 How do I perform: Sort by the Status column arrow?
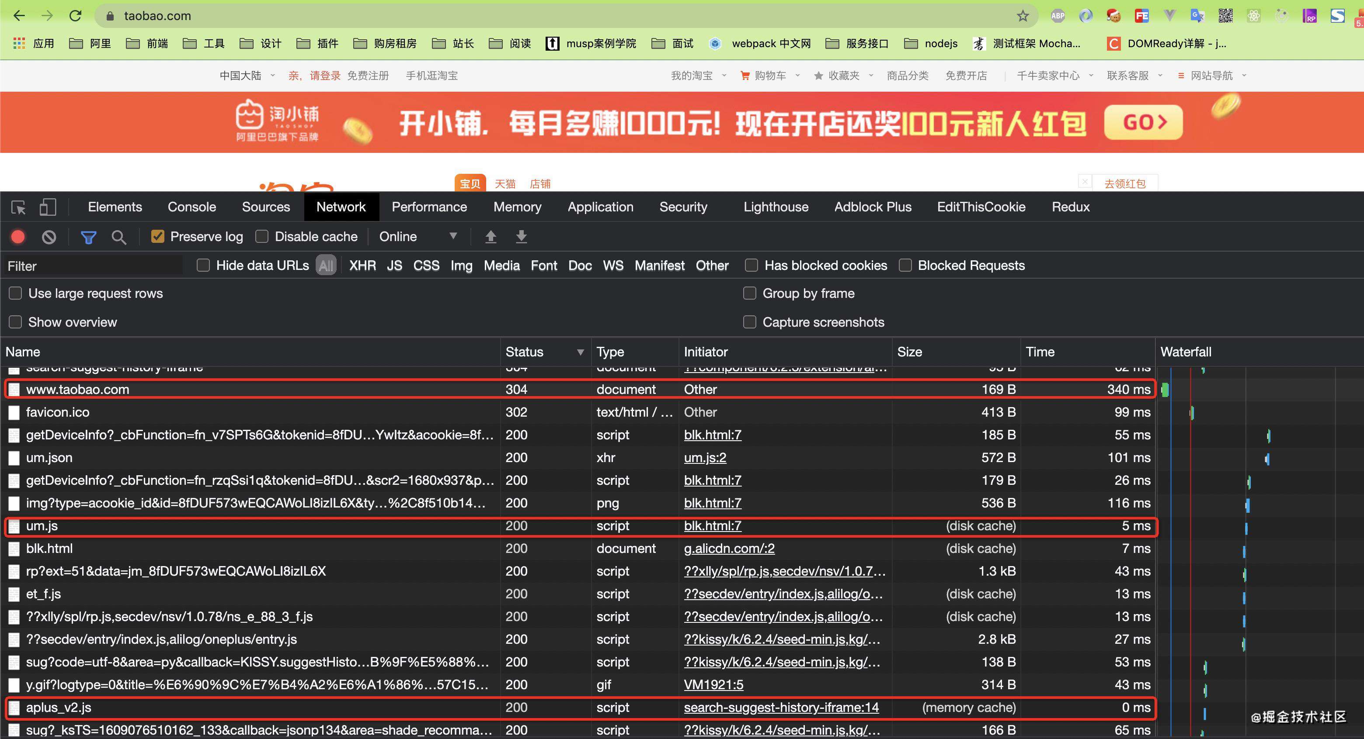(x=580, y=352)
